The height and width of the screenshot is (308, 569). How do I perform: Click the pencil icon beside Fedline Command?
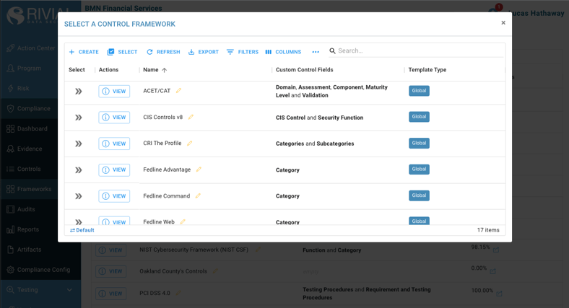tap(198, 195)
